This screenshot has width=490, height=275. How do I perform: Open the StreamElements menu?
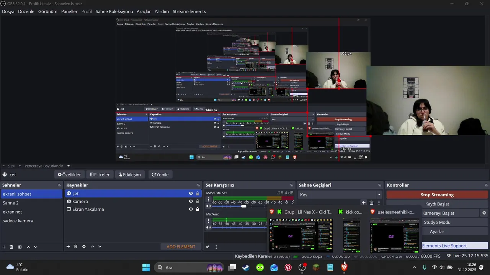point(189,11)
